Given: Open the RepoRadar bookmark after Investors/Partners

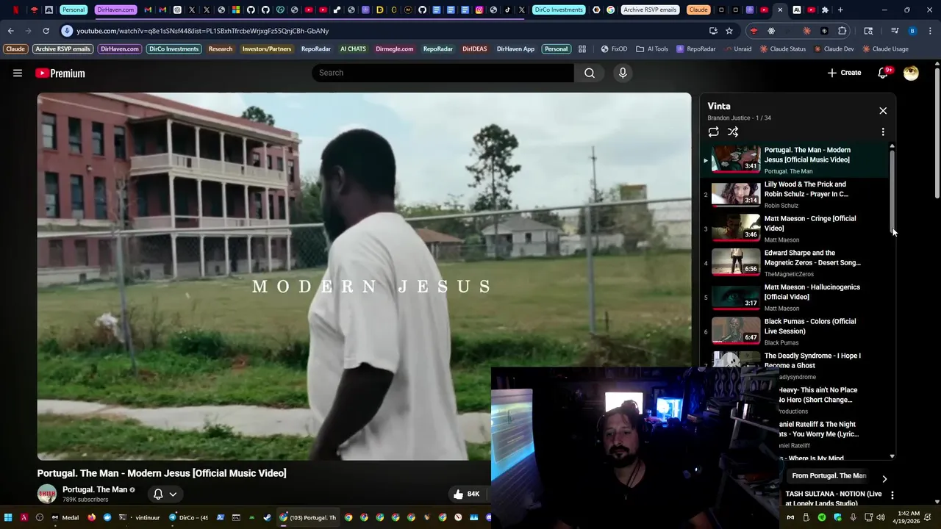Looking at the screenshot, I should [x=316, y=49].
